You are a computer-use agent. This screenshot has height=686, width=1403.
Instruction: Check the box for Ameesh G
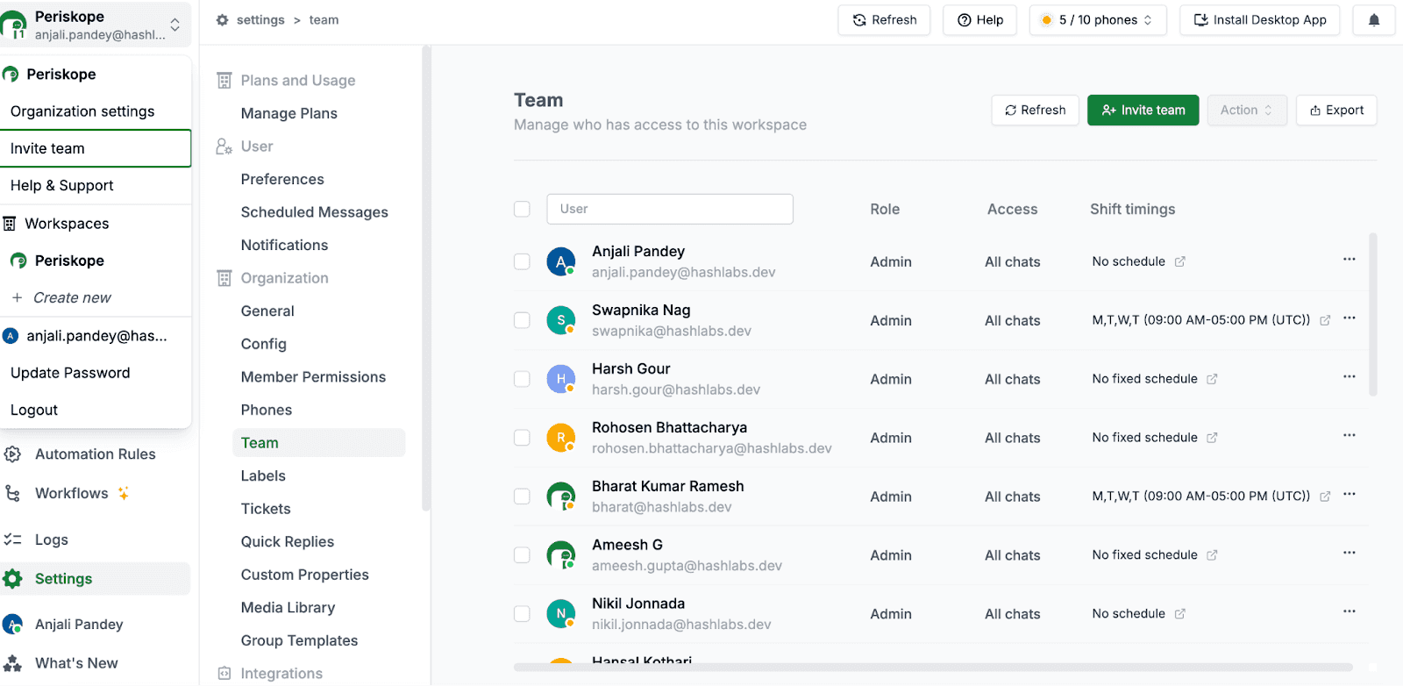pos(522,555)
